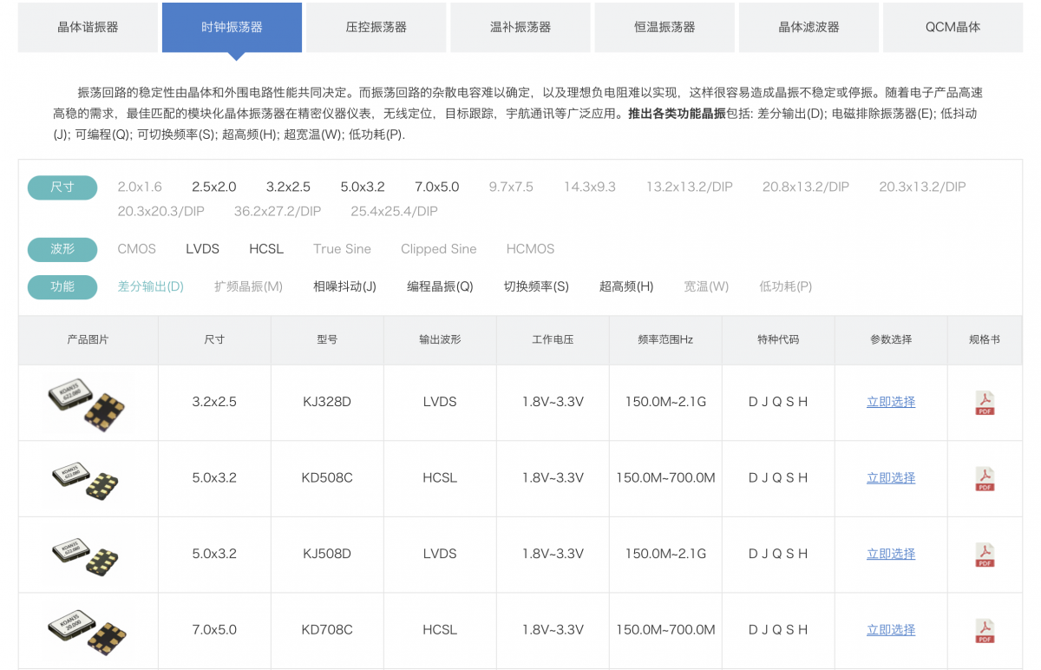Filter by size 3.2x2.5

click(x=288, y=187)
